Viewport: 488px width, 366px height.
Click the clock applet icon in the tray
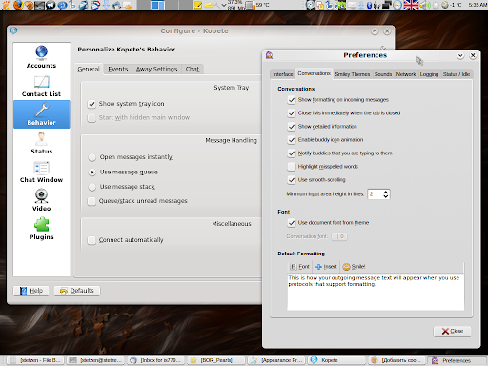(397, 5)
